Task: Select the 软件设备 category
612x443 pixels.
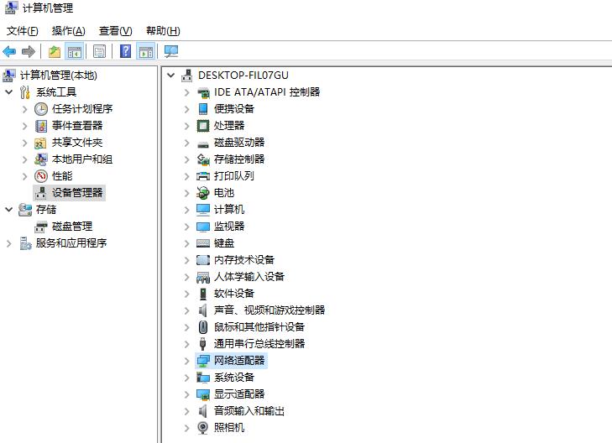Action: (x=234, y=294)
